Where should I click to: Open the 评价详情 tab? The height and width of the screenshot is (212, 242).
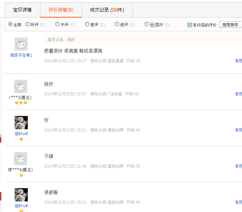61,10
